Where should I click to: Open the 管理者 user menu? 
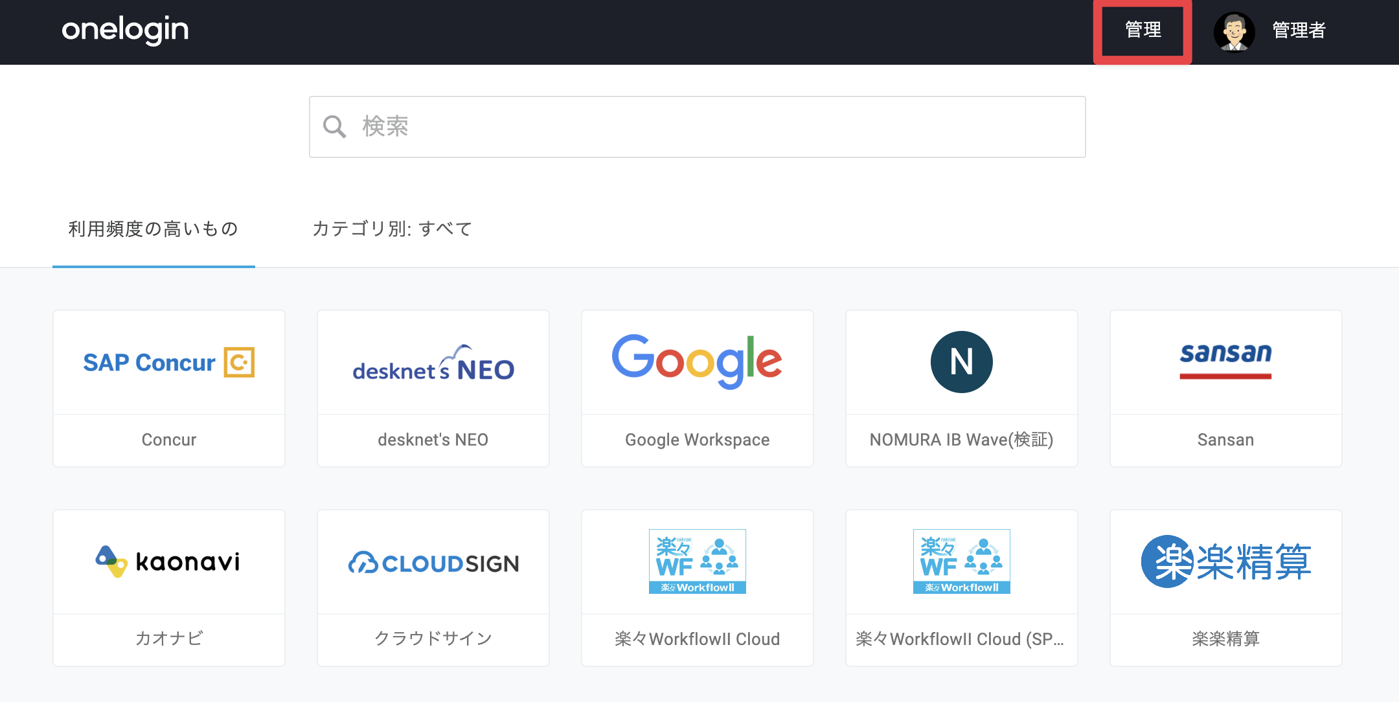[x=1299, y=30]
